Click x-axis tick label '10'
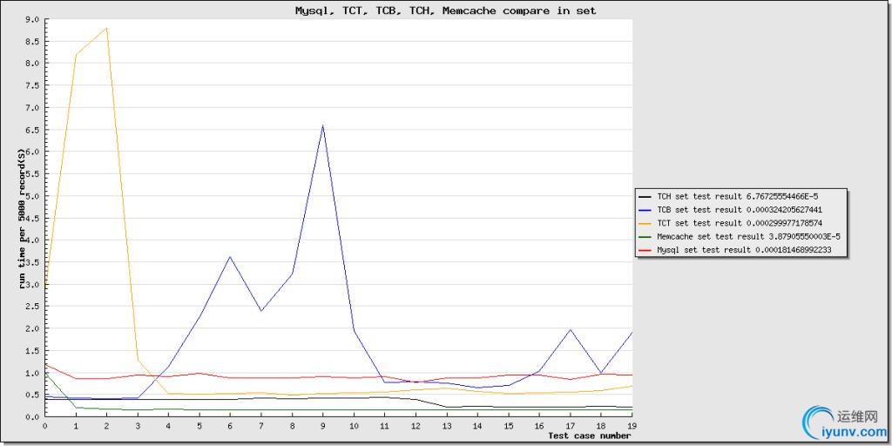 [354, 425]
